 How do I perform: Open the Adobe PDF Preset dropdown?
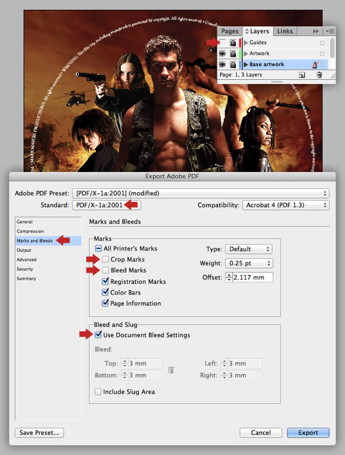click(x=201, y=193)
